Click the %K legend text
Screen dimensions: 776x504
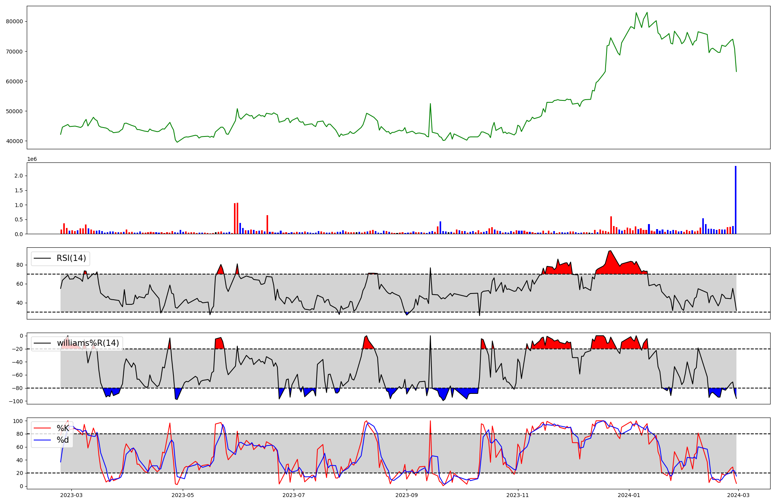[63, 428]
